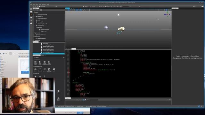
Task: Select raindrop_shape_06.mesh in Project panel
Action: point(48,52)
